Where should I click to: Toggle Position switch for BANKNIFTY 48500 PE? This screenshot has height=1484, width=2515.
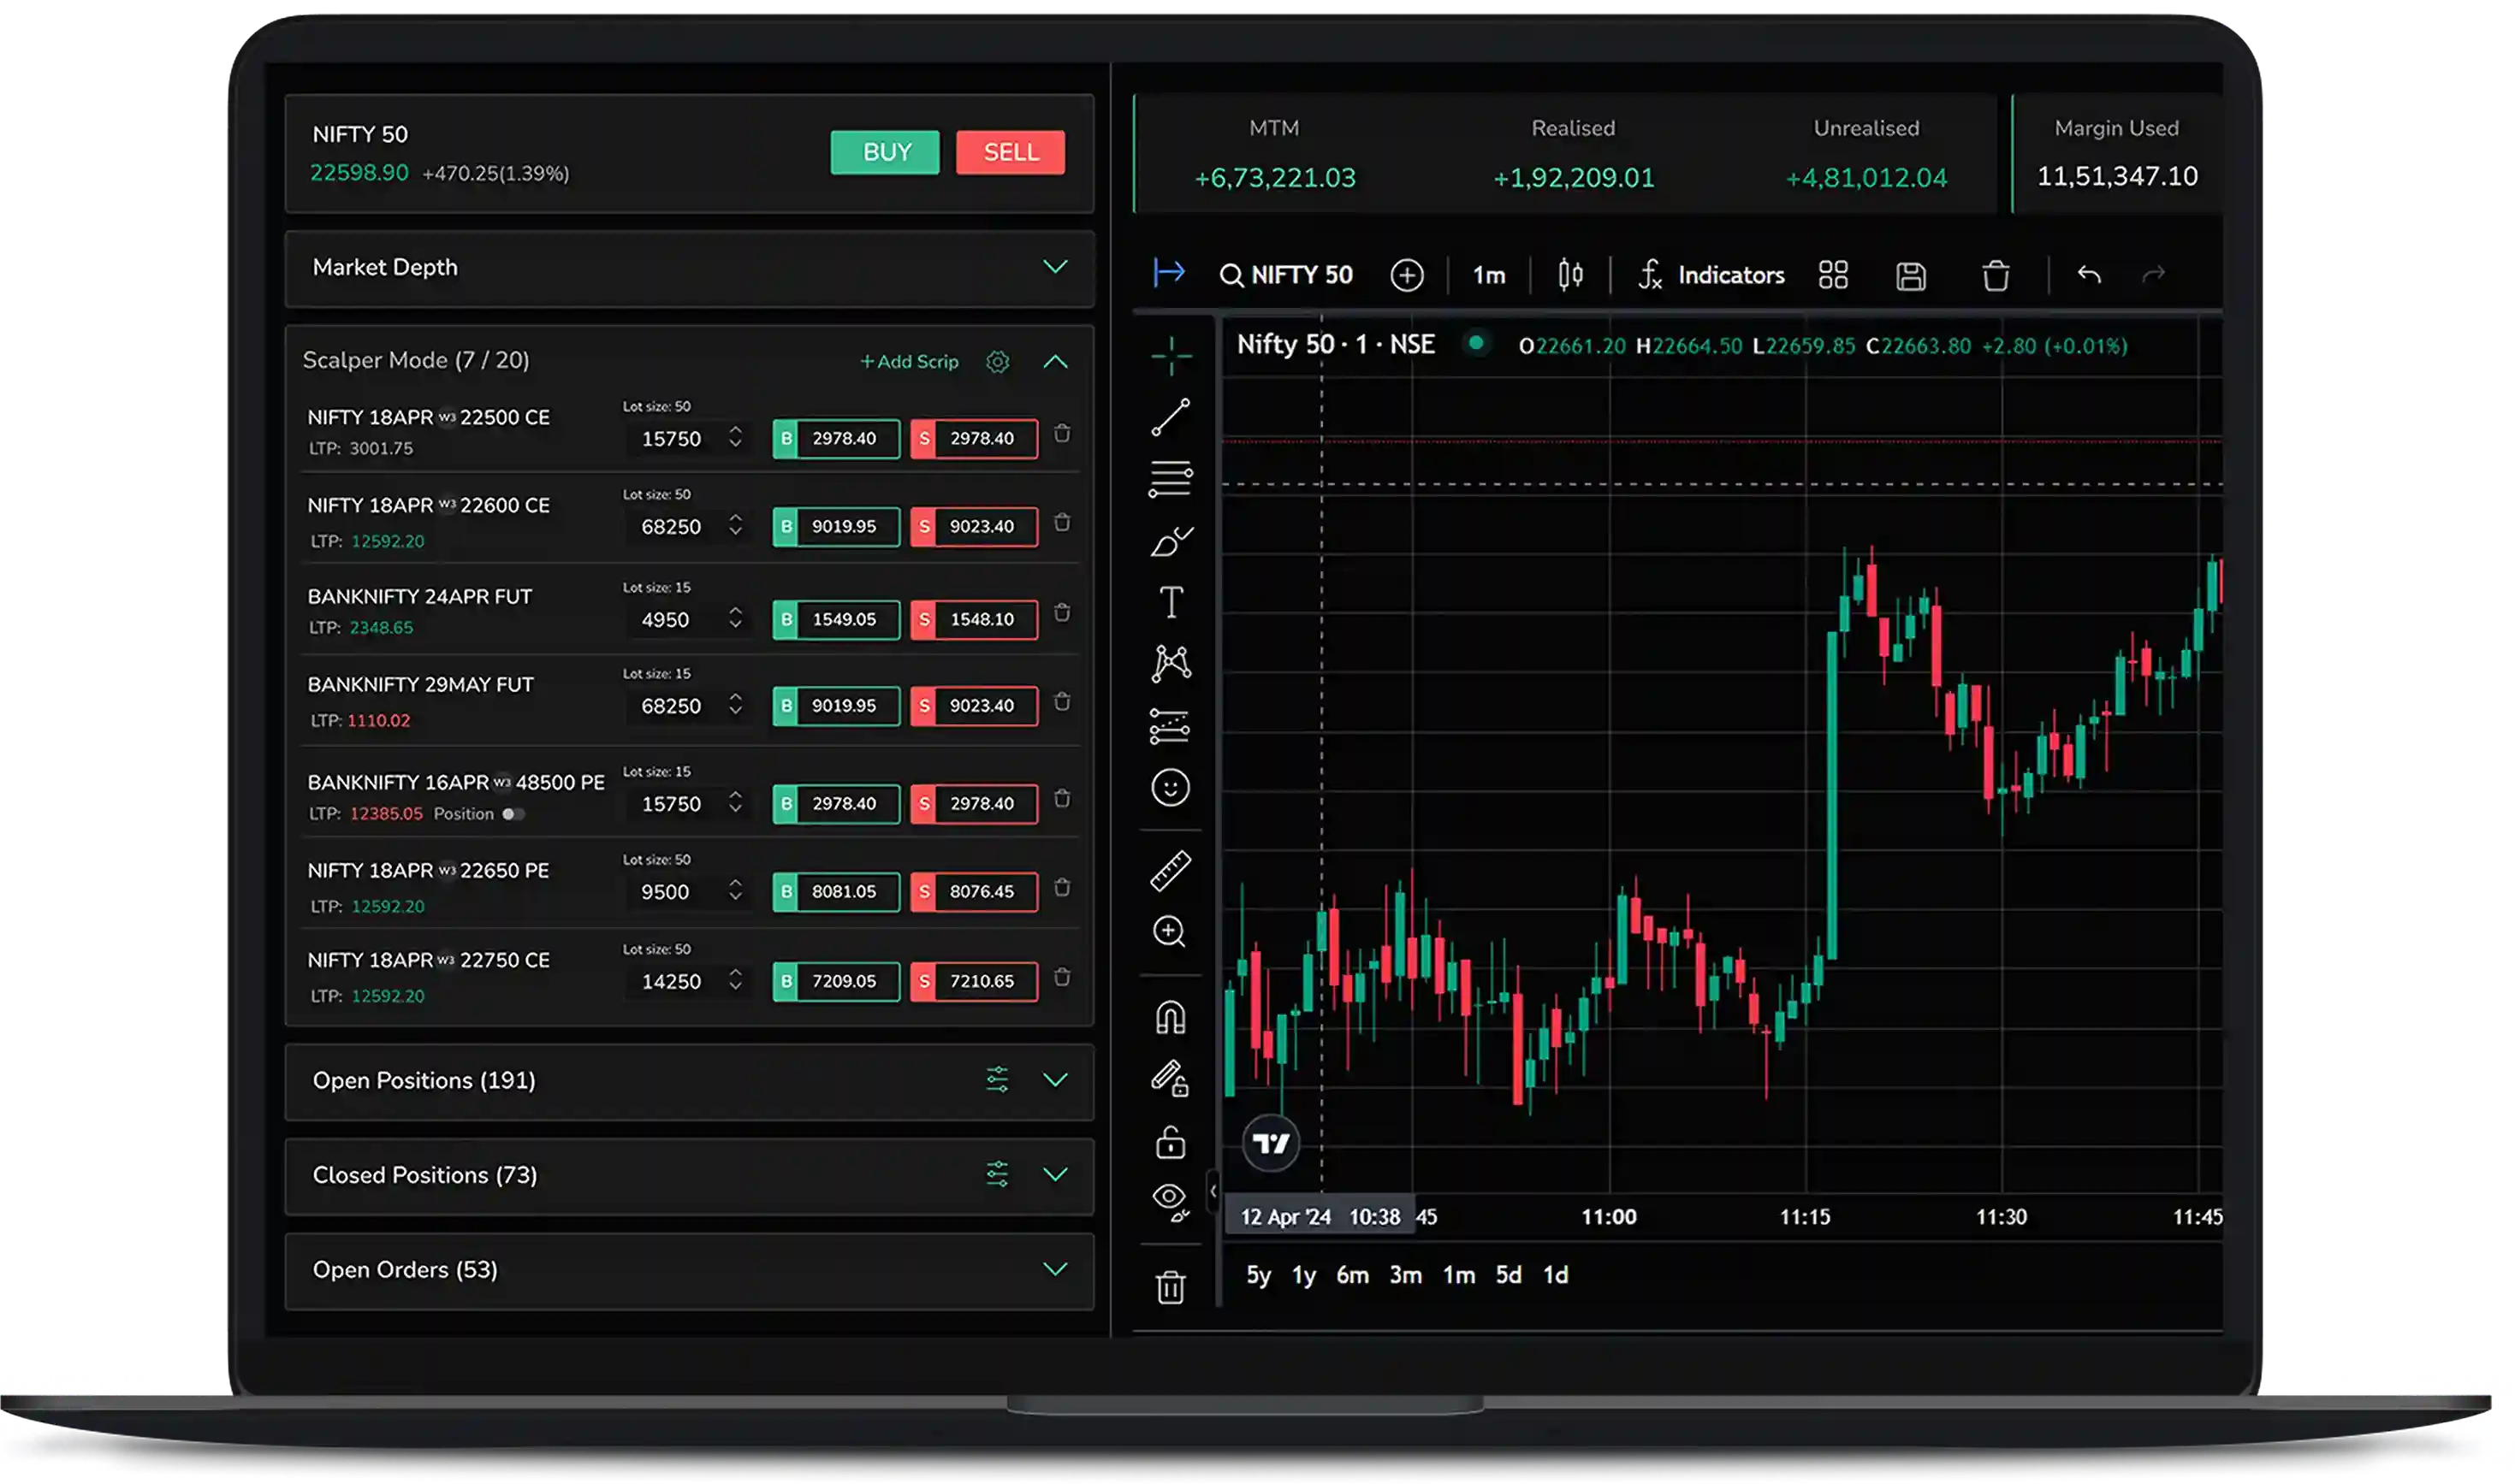513,814
